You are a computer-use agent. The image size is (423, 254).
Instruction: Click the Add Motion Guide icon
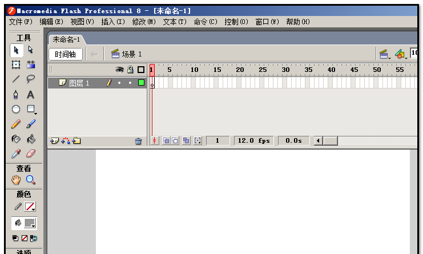point(66,141)
